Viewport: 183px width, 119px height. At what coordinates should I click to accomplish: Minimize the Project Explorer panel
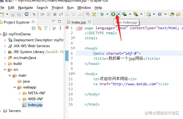(53, 21)
